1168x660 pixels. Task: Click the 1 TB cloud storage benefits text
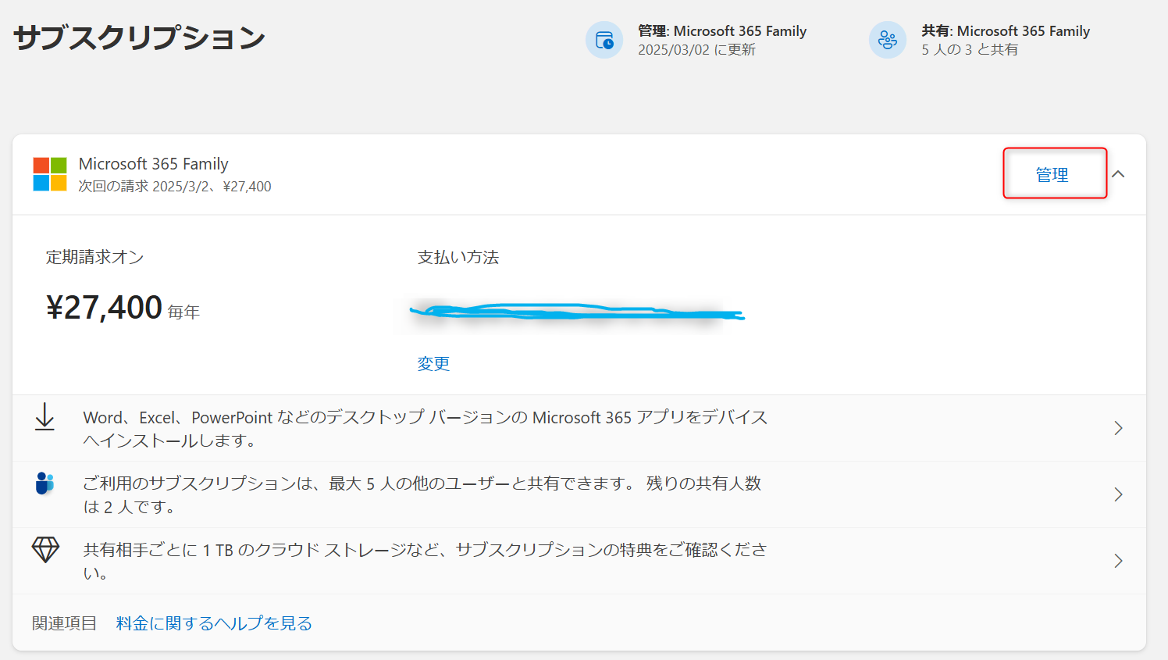425,561
